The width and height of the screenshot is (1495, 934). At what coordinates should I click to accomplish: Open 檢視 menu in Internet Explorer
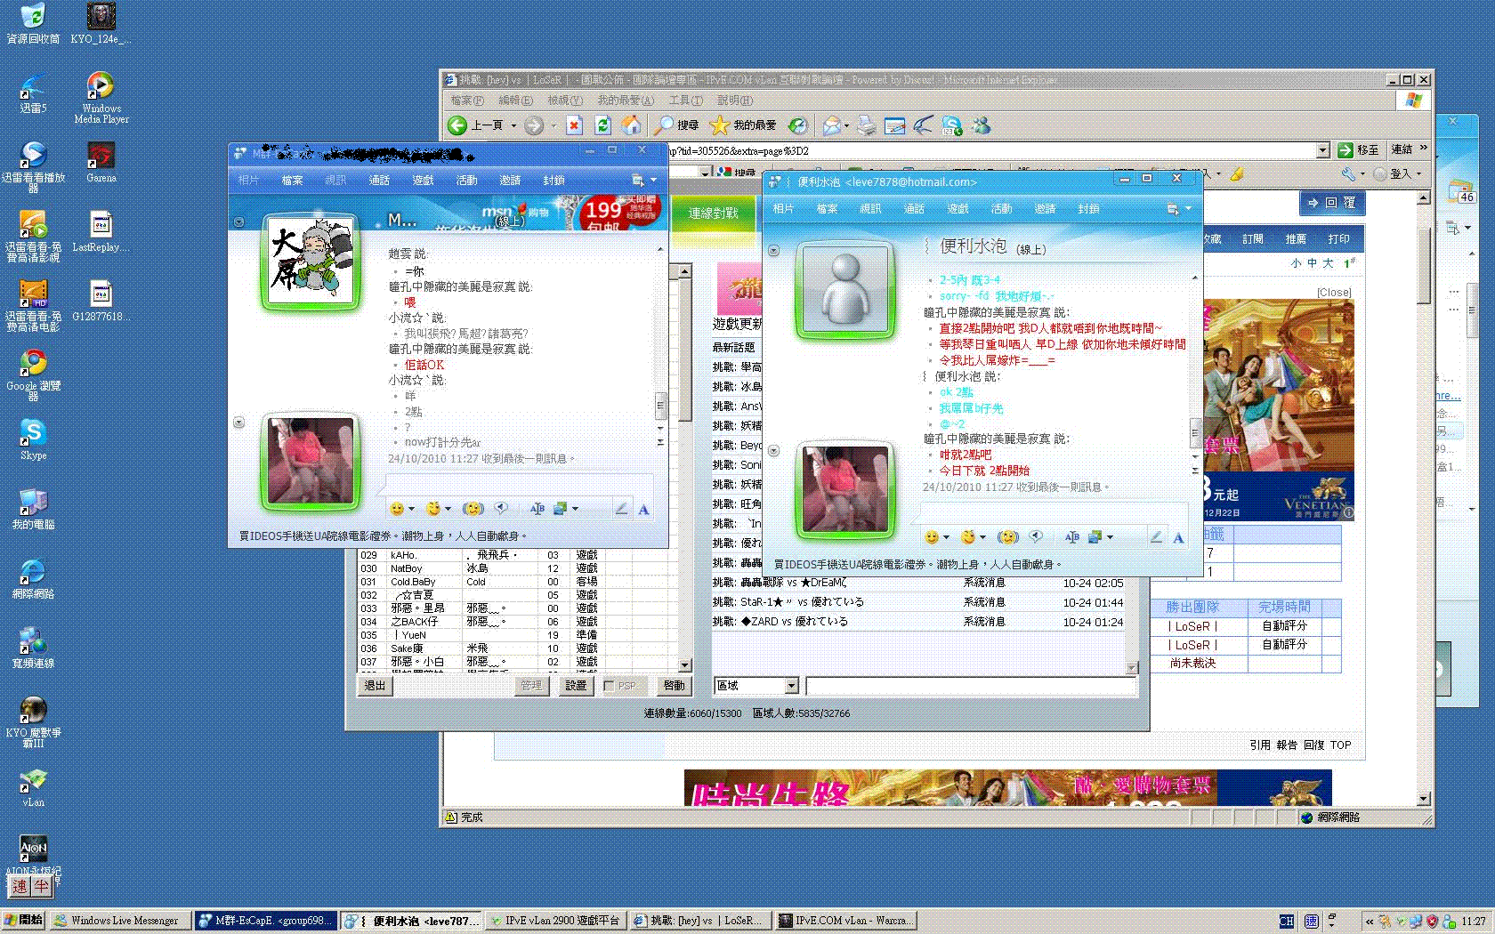[565, 101]
